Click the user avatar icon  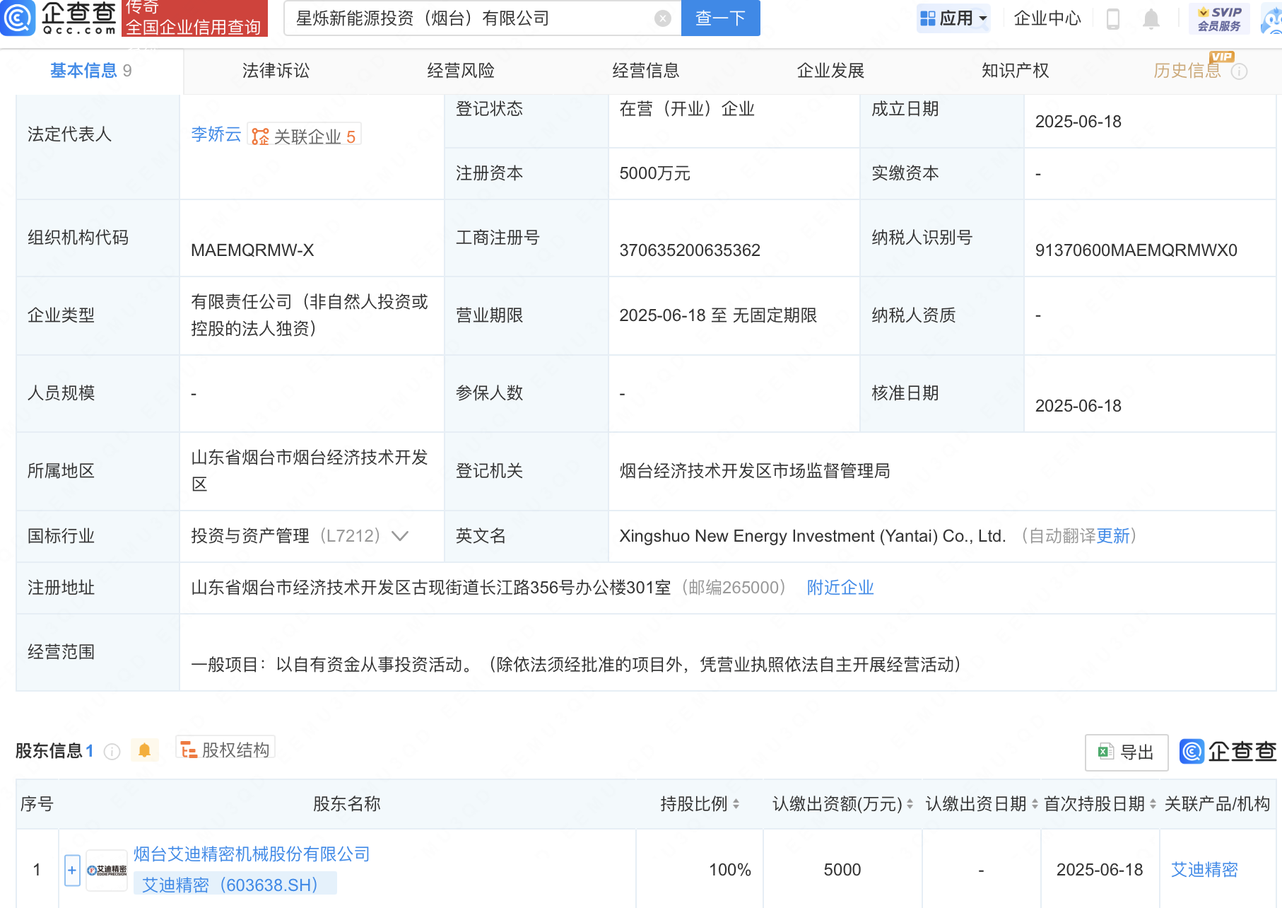1273,18
